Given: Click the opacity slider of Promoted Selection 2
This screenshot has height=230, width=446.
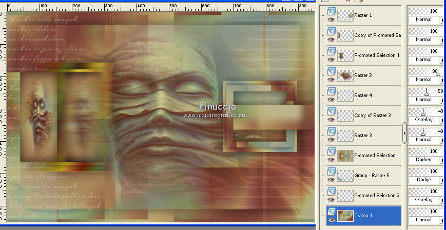Looking at the screenshot, I should [426, 191].
